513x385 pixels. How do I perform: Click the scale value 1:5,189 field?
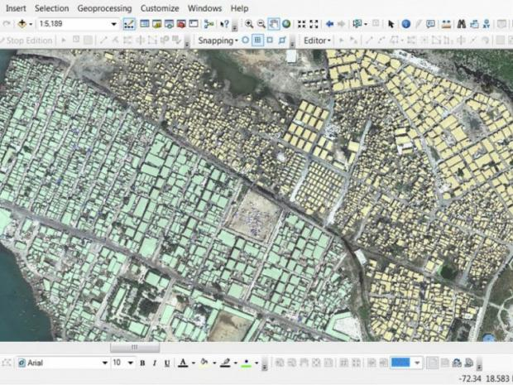point(74,24)
